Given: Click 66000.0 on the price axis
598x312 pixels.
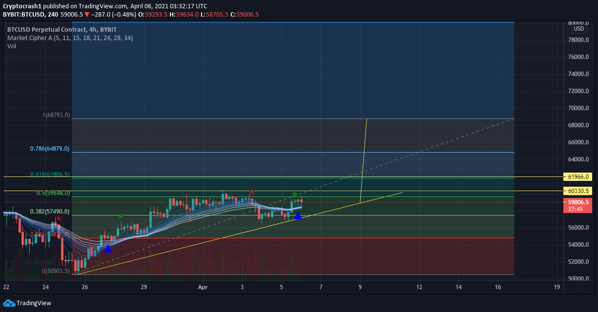Looking at the screenshot, I should (578, 142).
